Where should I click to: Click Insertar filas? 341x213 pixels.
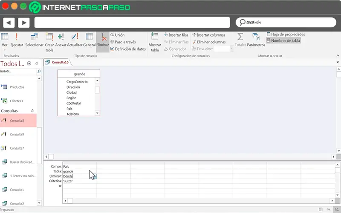point(176,35)
